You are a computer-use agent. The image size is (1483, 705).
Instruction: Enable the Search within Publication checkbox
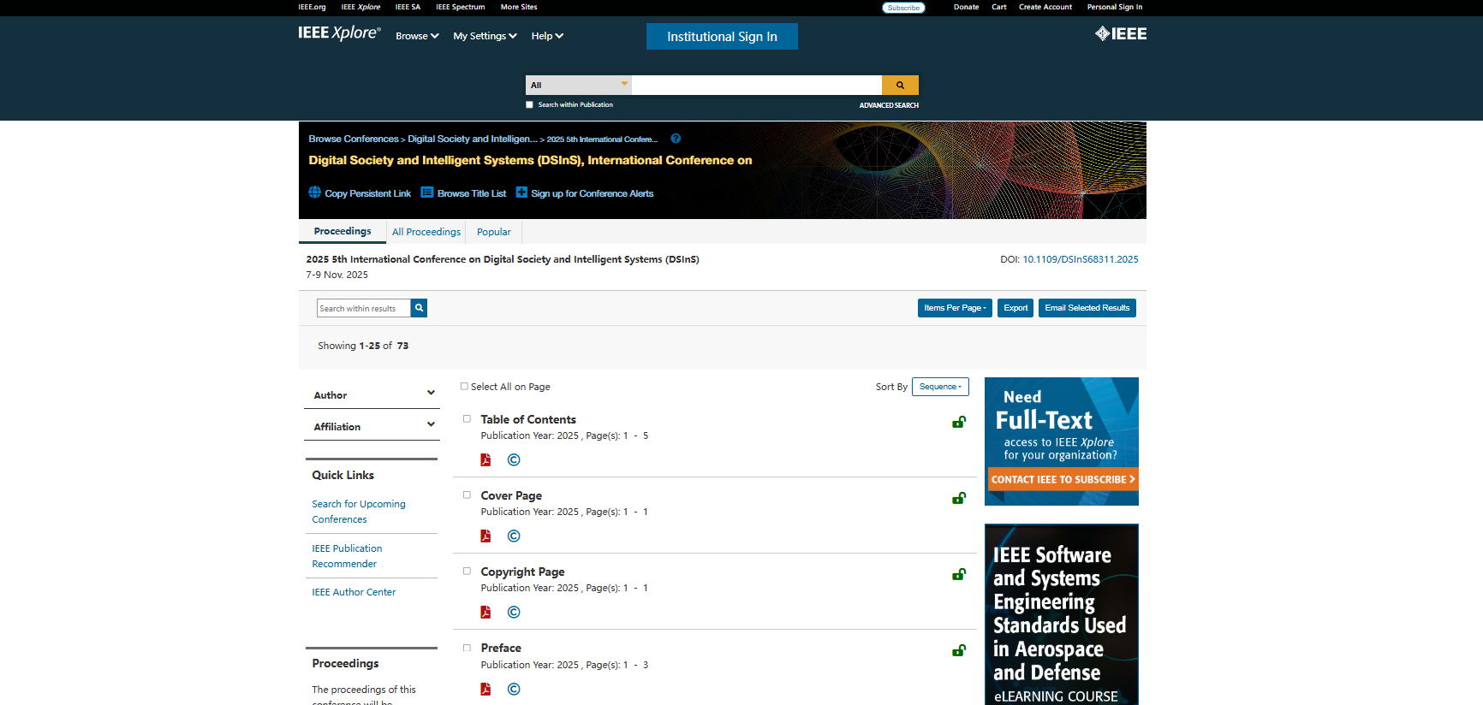(x=529, y=105)
